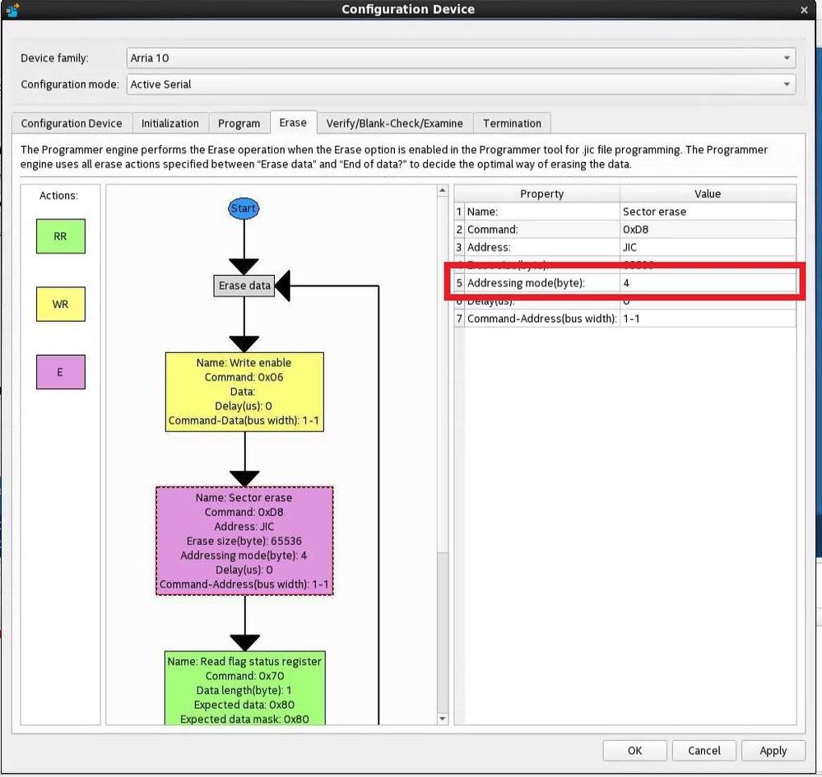Click row number 7 header

[459, 319]
